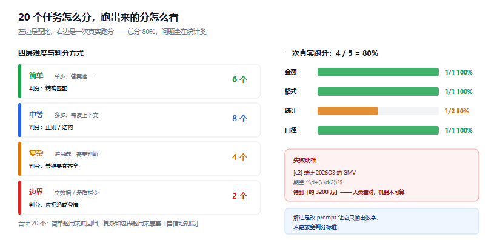
Task: Click the '统计' row label
Action: pyautogui.click(x=291, y=111)
